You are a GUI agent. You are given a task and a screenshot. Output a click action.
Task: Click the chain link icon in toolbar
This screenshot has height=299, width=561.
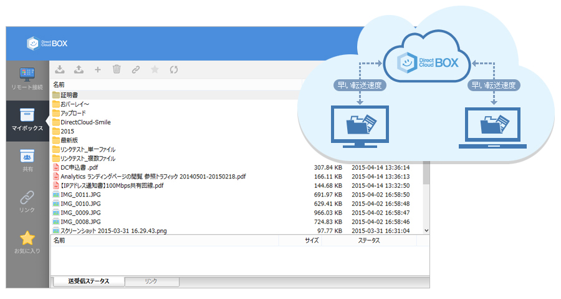(136, 69)
